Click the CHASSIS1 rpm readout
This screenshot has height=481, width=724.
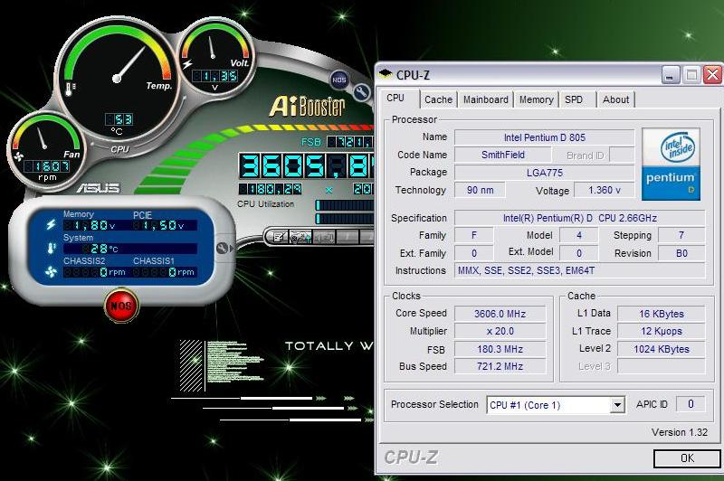(166, 272)
